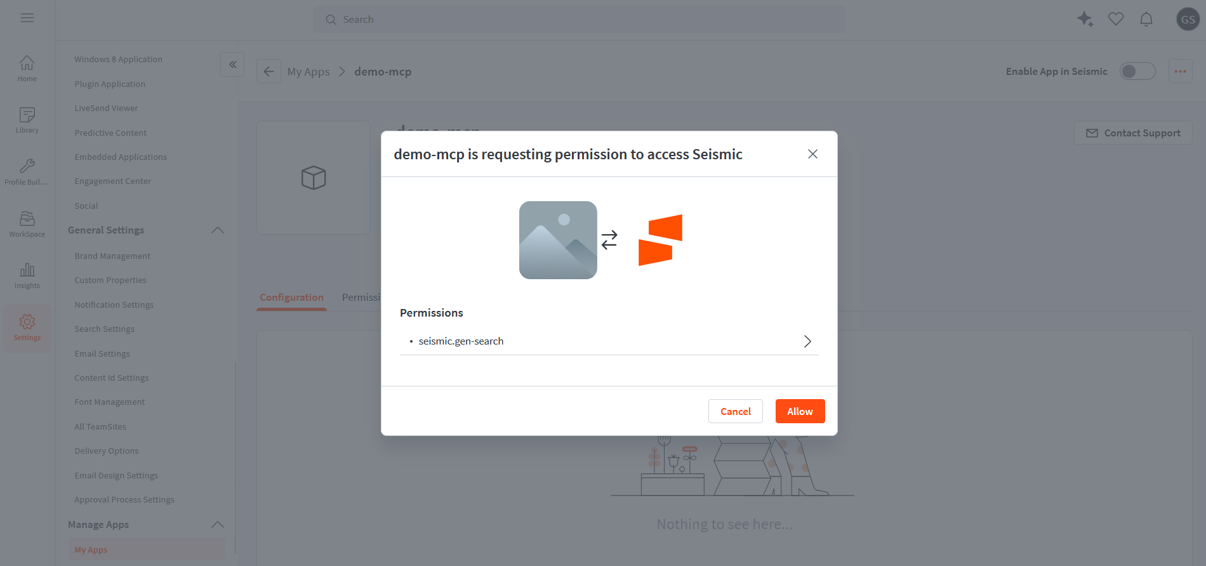Click the Search input field
1206x566 pixels.
pos(579,20)
